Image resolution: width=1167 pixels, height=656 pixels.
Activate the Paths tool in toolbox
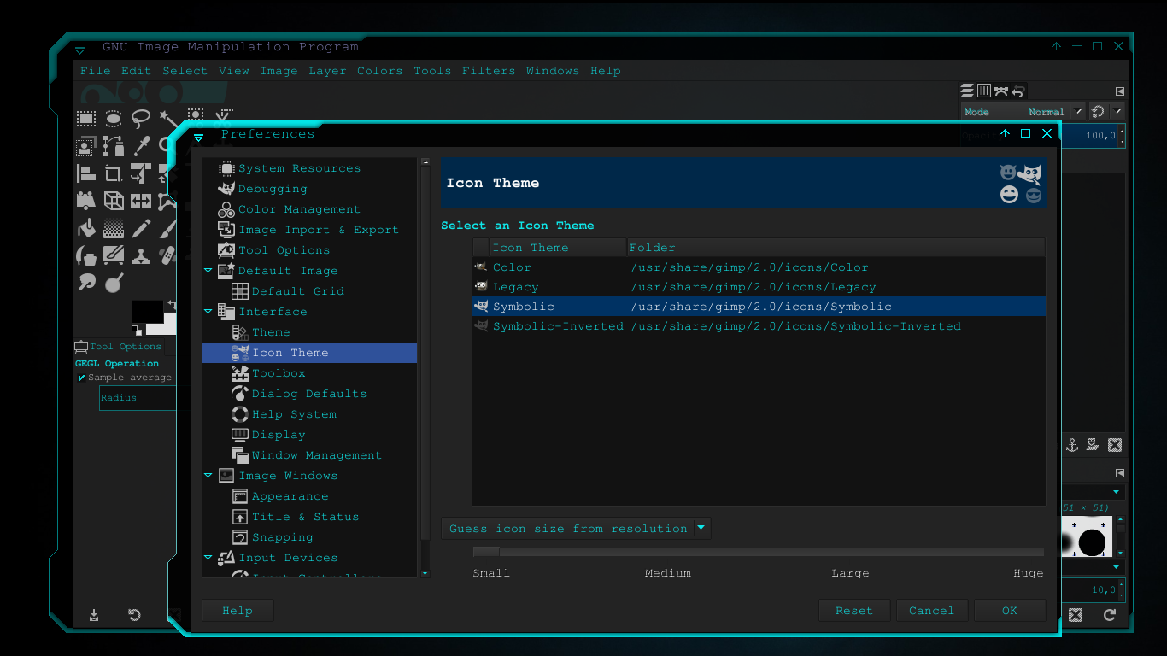point(114,146)
